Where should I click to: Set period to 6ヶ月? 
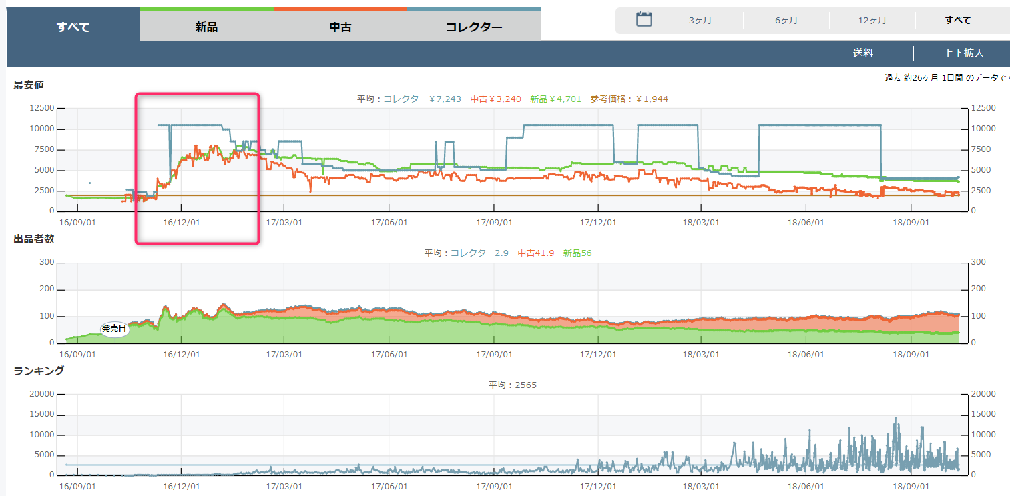[x=786, y=21]
